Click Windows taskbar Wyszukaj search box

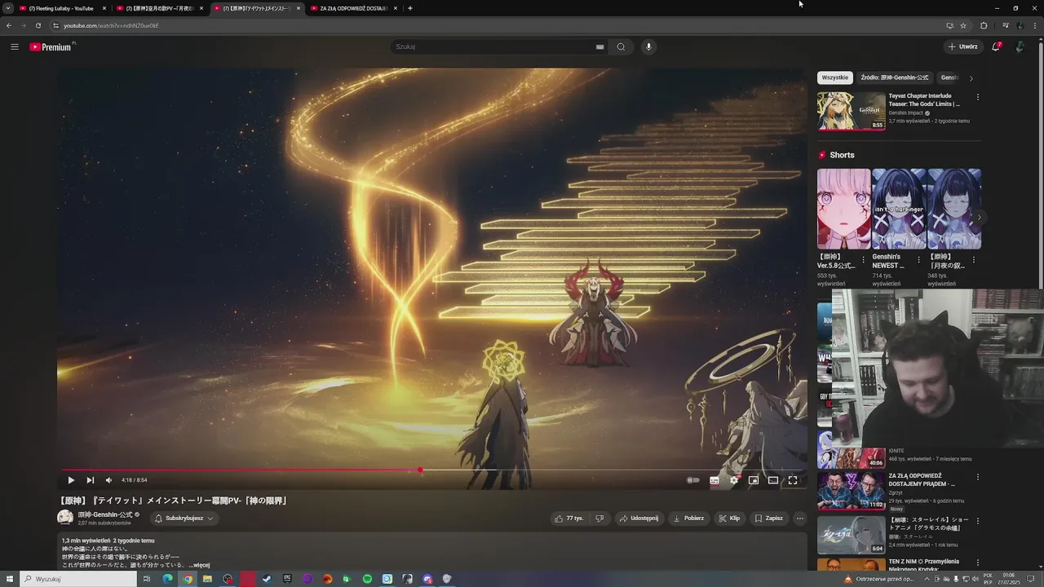click(x=78, y=579)
